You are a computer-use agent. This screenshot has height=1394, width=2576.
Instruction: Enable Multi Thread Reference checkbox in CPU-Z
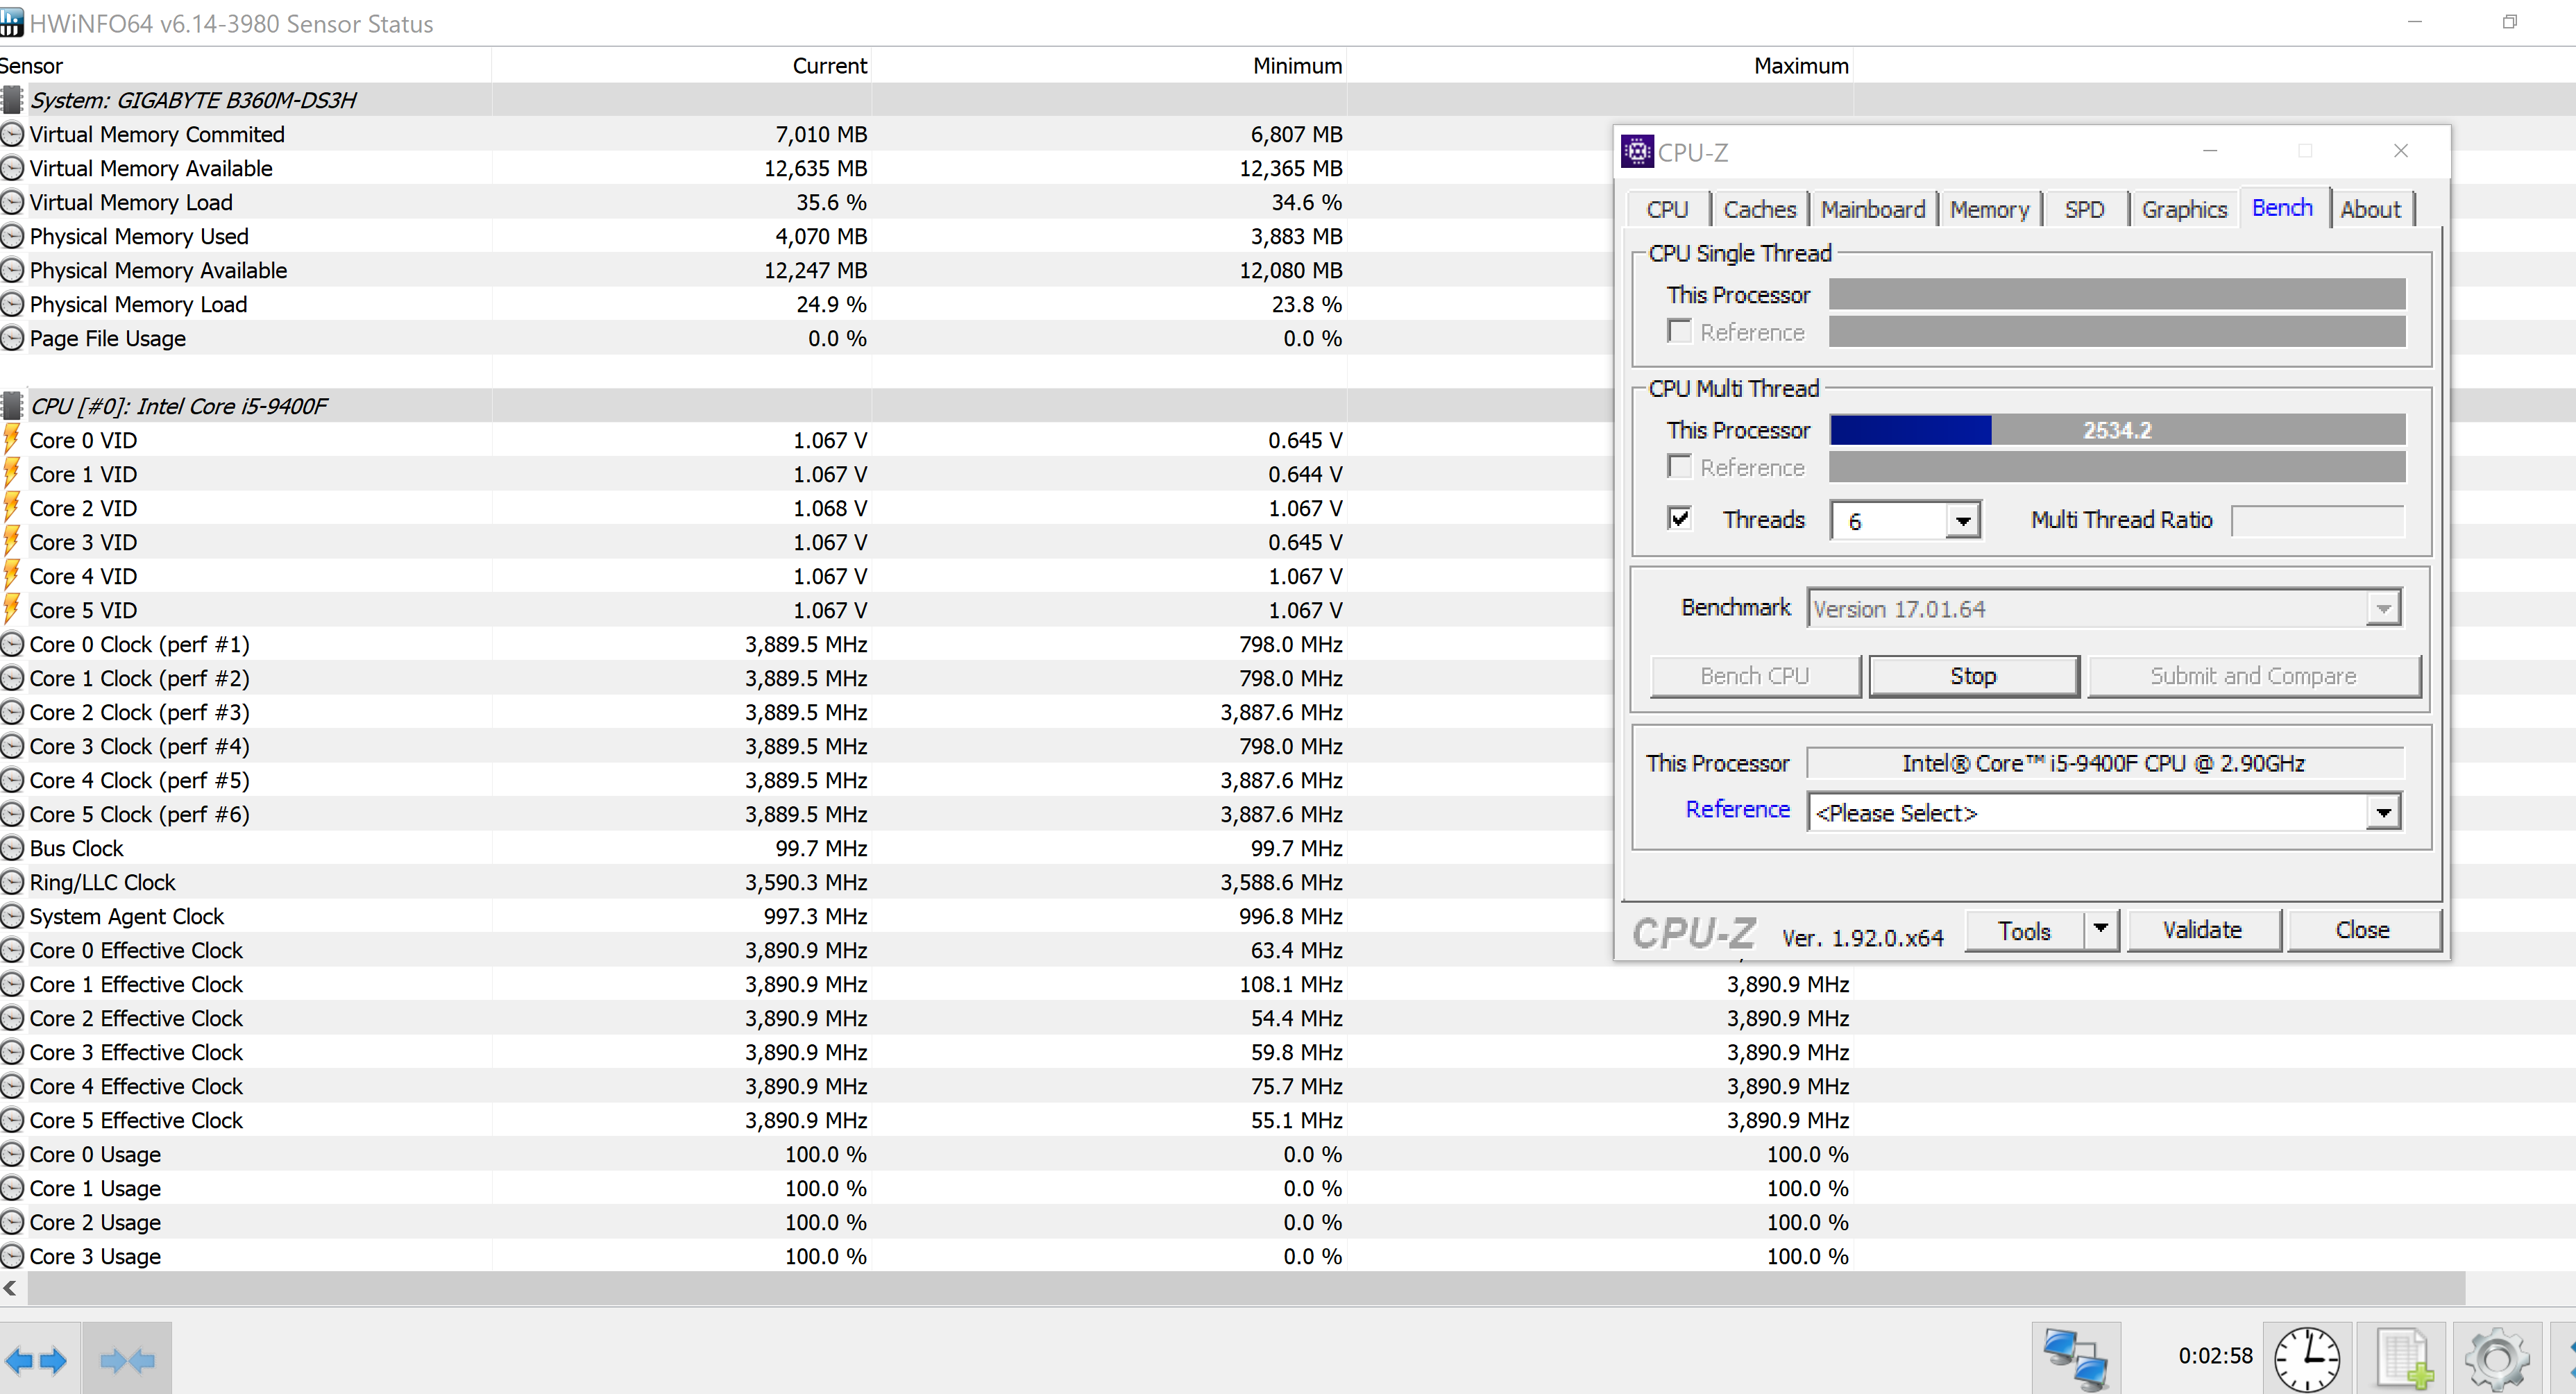[1679, 466]
